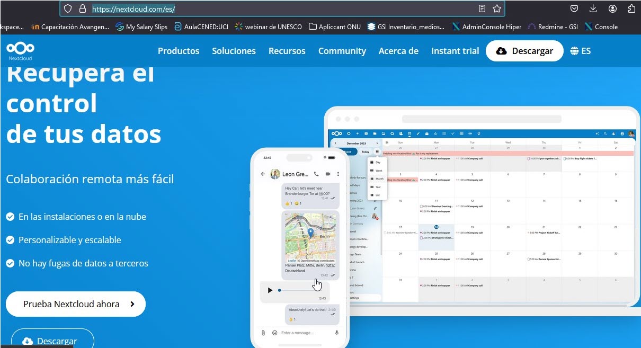This screenshot has width=641, height=348.
Task: Open the Recursos menu item
Action: [x=287, y=51]
